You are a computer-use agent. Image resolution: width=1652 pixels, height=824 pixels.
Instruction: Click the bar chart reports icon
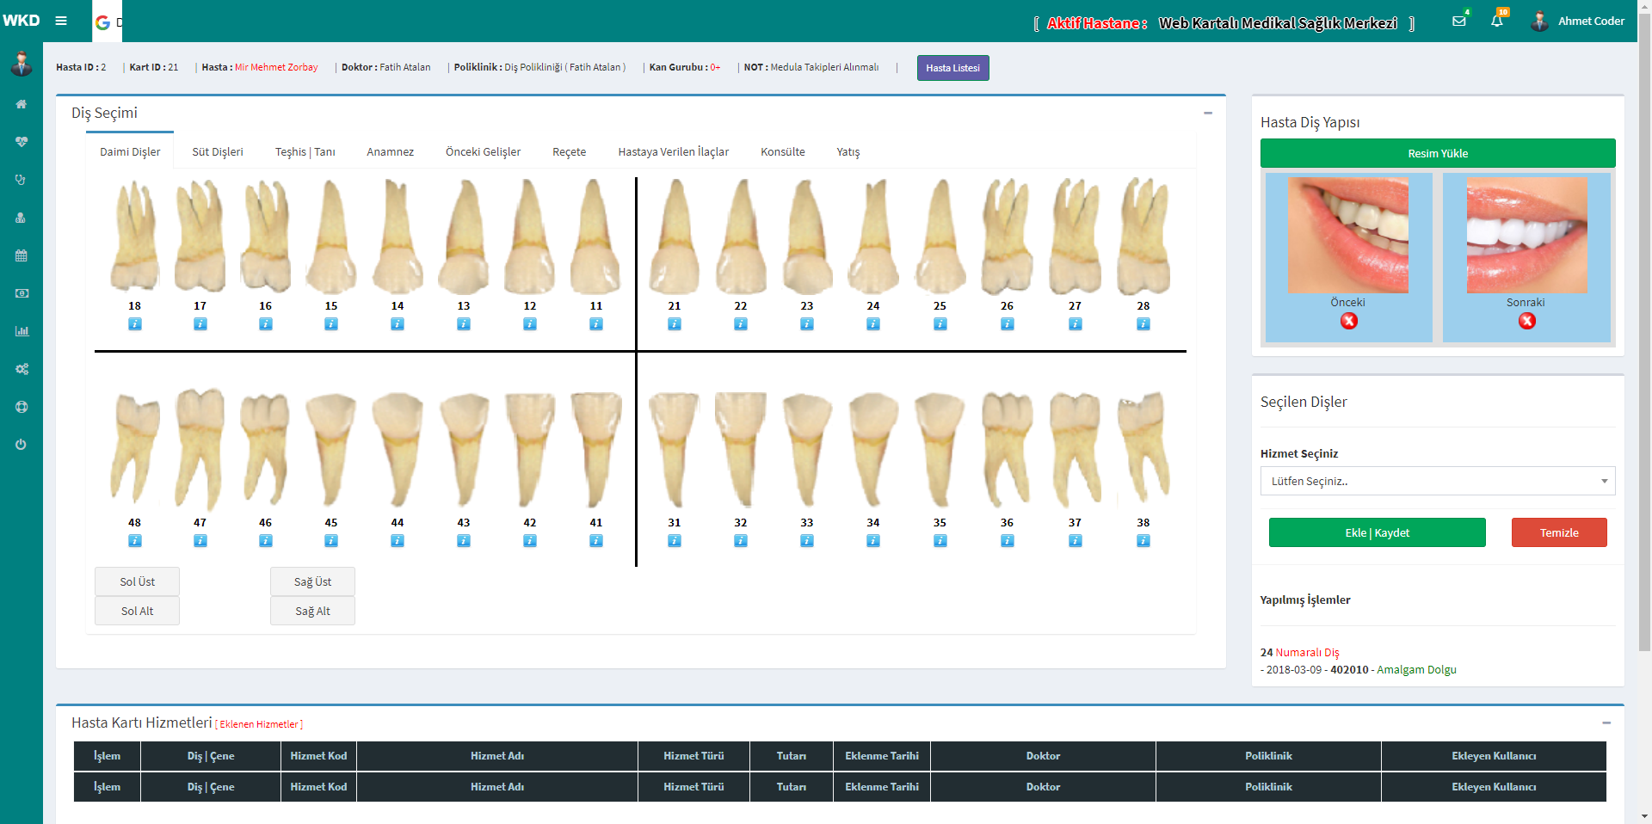click(x=22, y=331)
